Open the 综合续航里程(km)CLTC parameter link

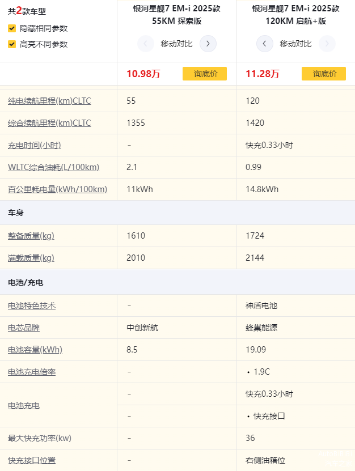pyautogui.click(x=49, y=123)
